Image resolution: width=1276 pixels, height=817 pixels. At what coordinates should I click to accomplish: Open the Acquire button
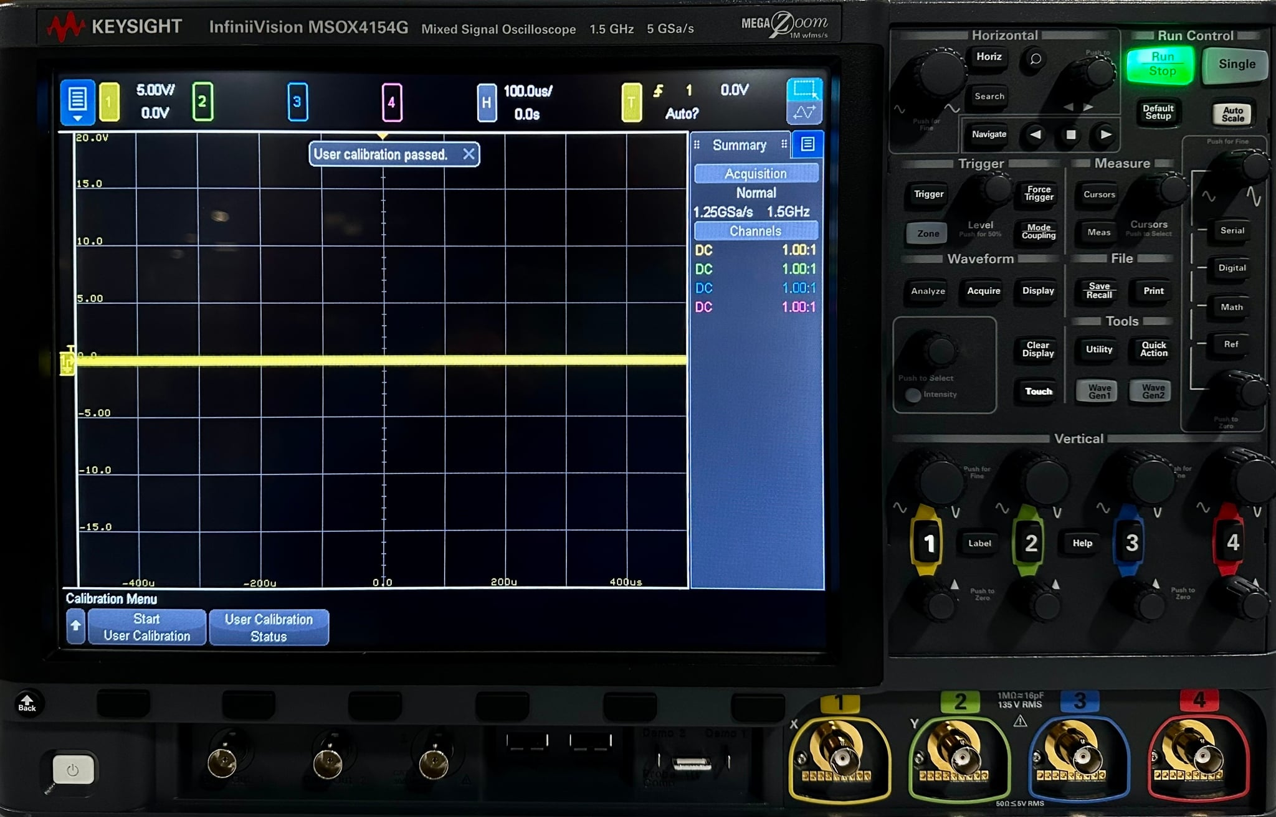click(983, 291)
